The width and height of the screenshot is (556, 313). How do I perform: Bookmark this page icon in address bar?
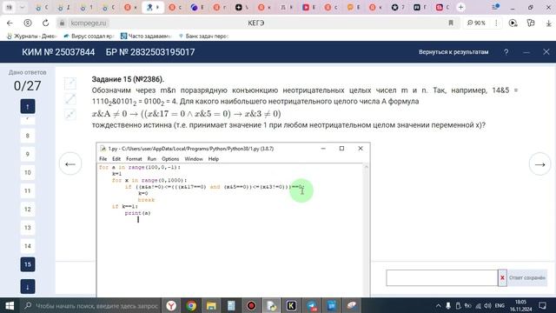pos(451,23)
